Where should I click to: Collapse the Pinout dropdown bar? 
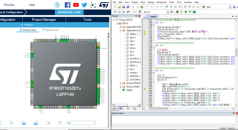pyautogui.click(x=27, y=25)
